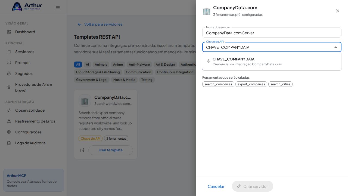This screenshot has width=348, height=196.
Task: Open Dashboard in the sidebar
Action: pyautogui.click(x=33, y=32)
